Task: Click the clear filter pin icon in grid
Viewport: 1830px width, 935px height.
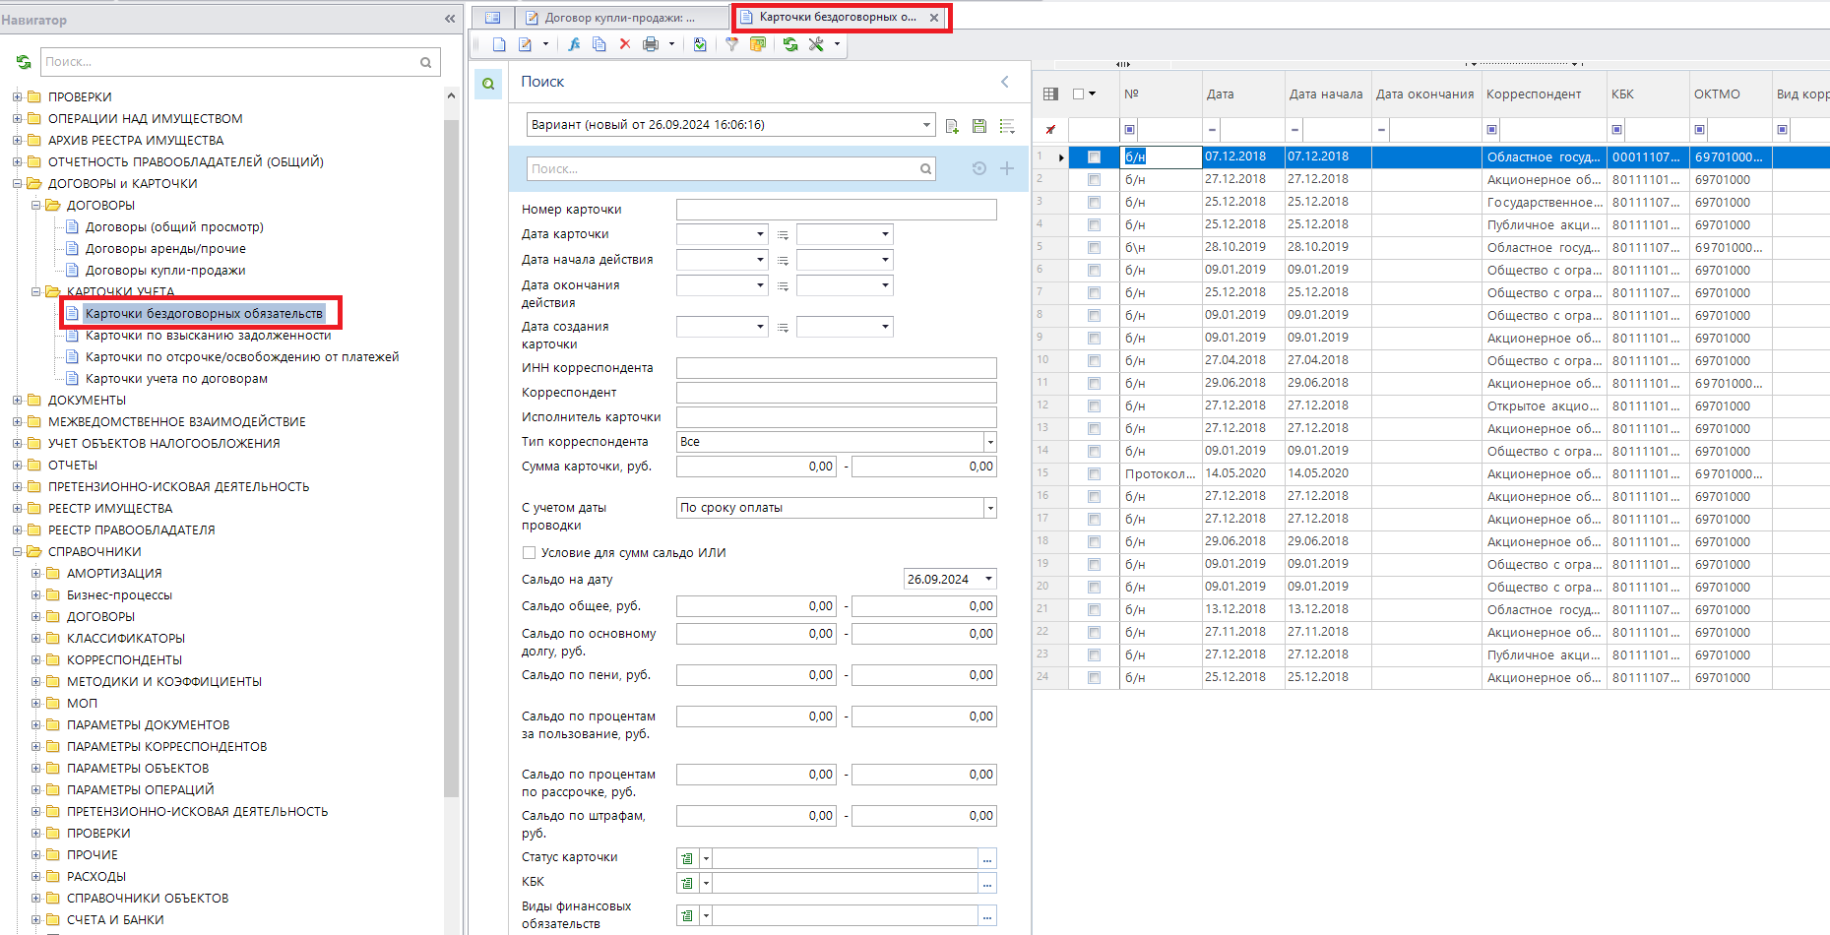Action: tap(1050, 130)
